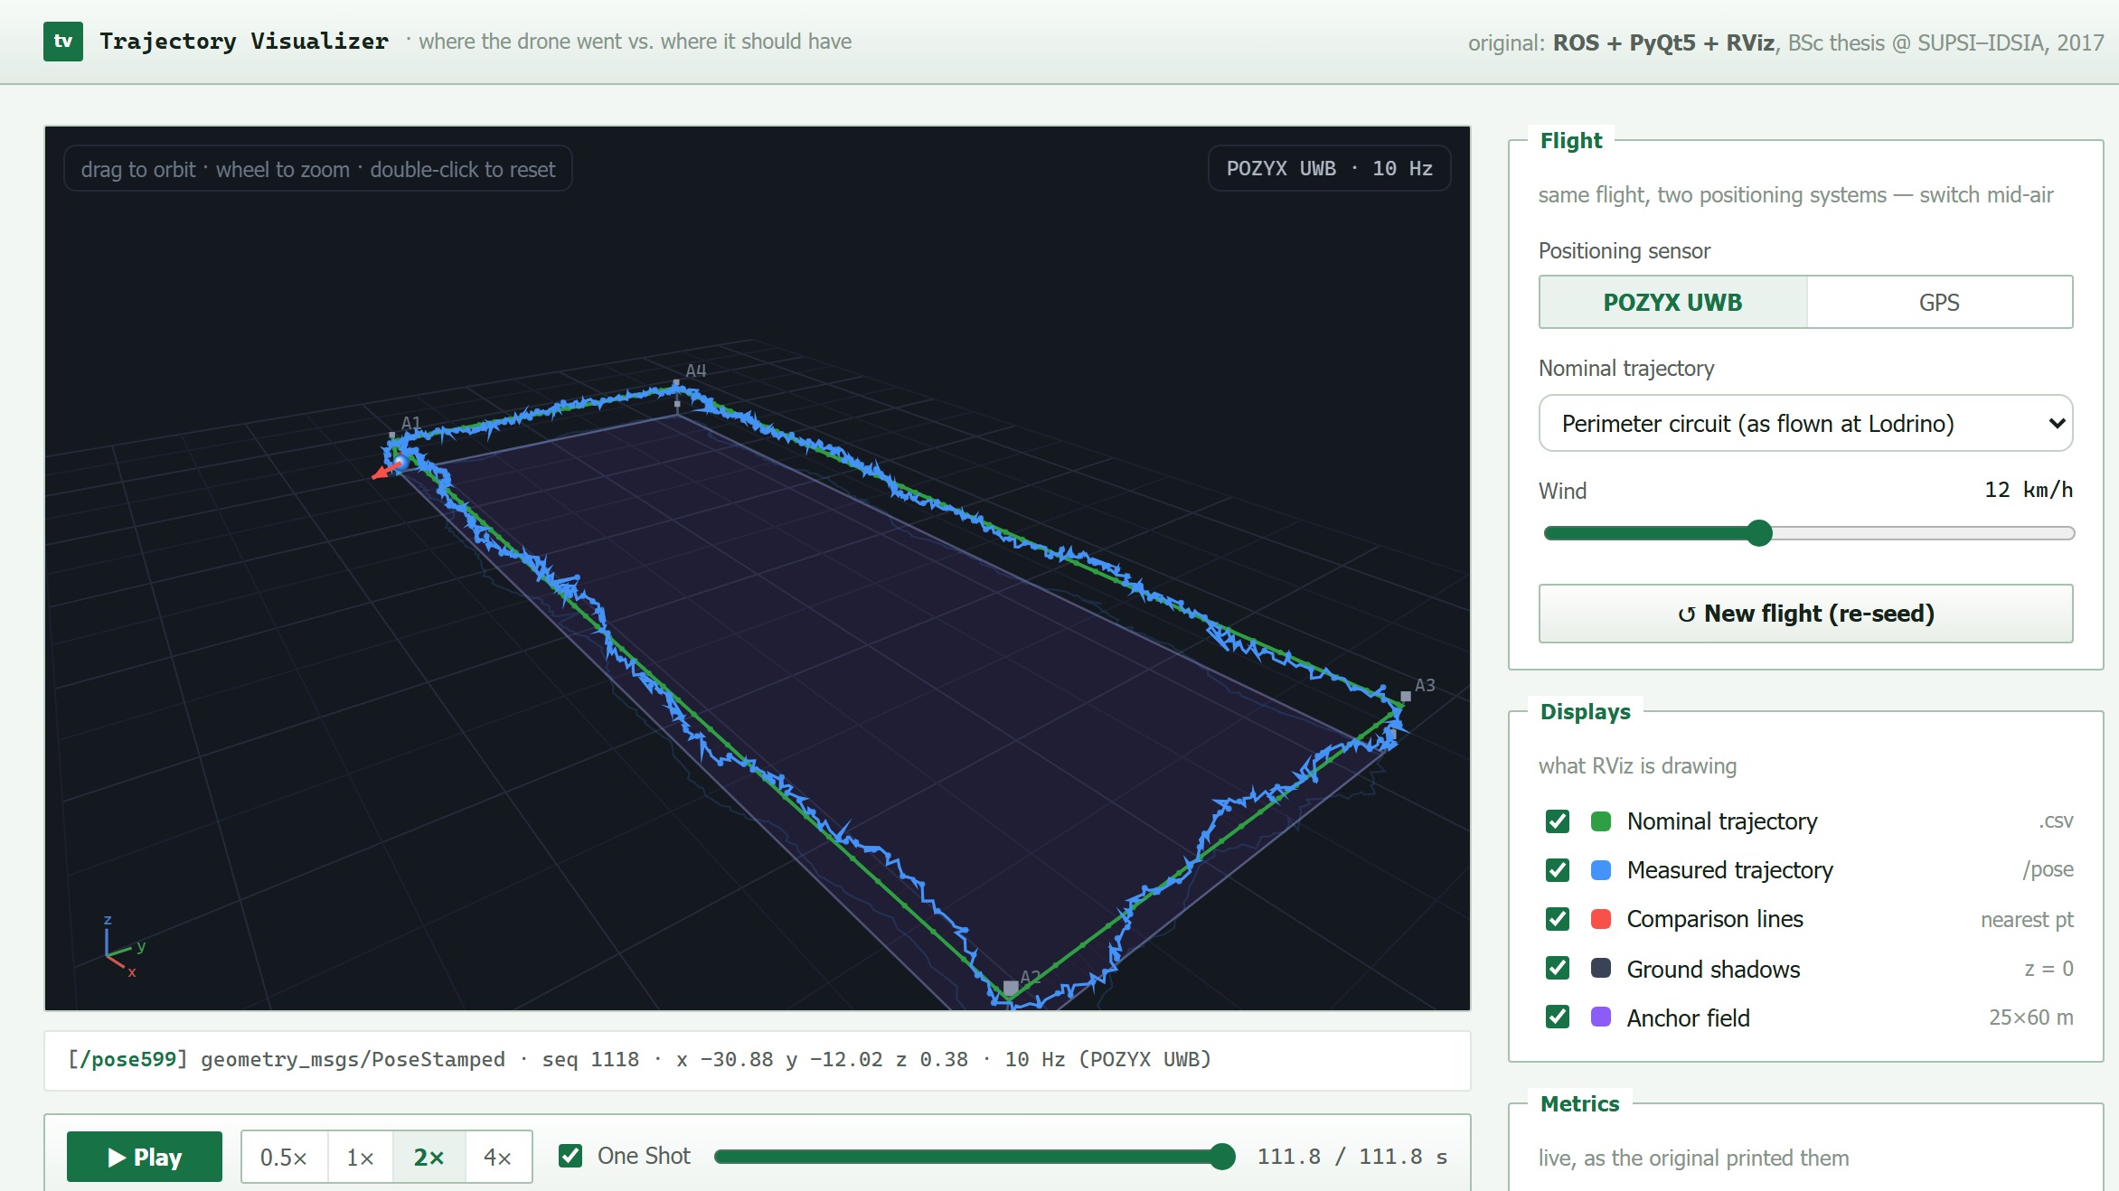2119x1191 pixels.
Task: Click anchor marker A2 in the viewport
Action: (x=1010, y=988)
